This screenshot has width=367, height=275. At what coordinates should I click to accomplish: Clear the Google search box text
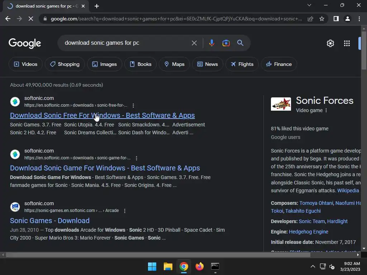[x=194, y=43]
